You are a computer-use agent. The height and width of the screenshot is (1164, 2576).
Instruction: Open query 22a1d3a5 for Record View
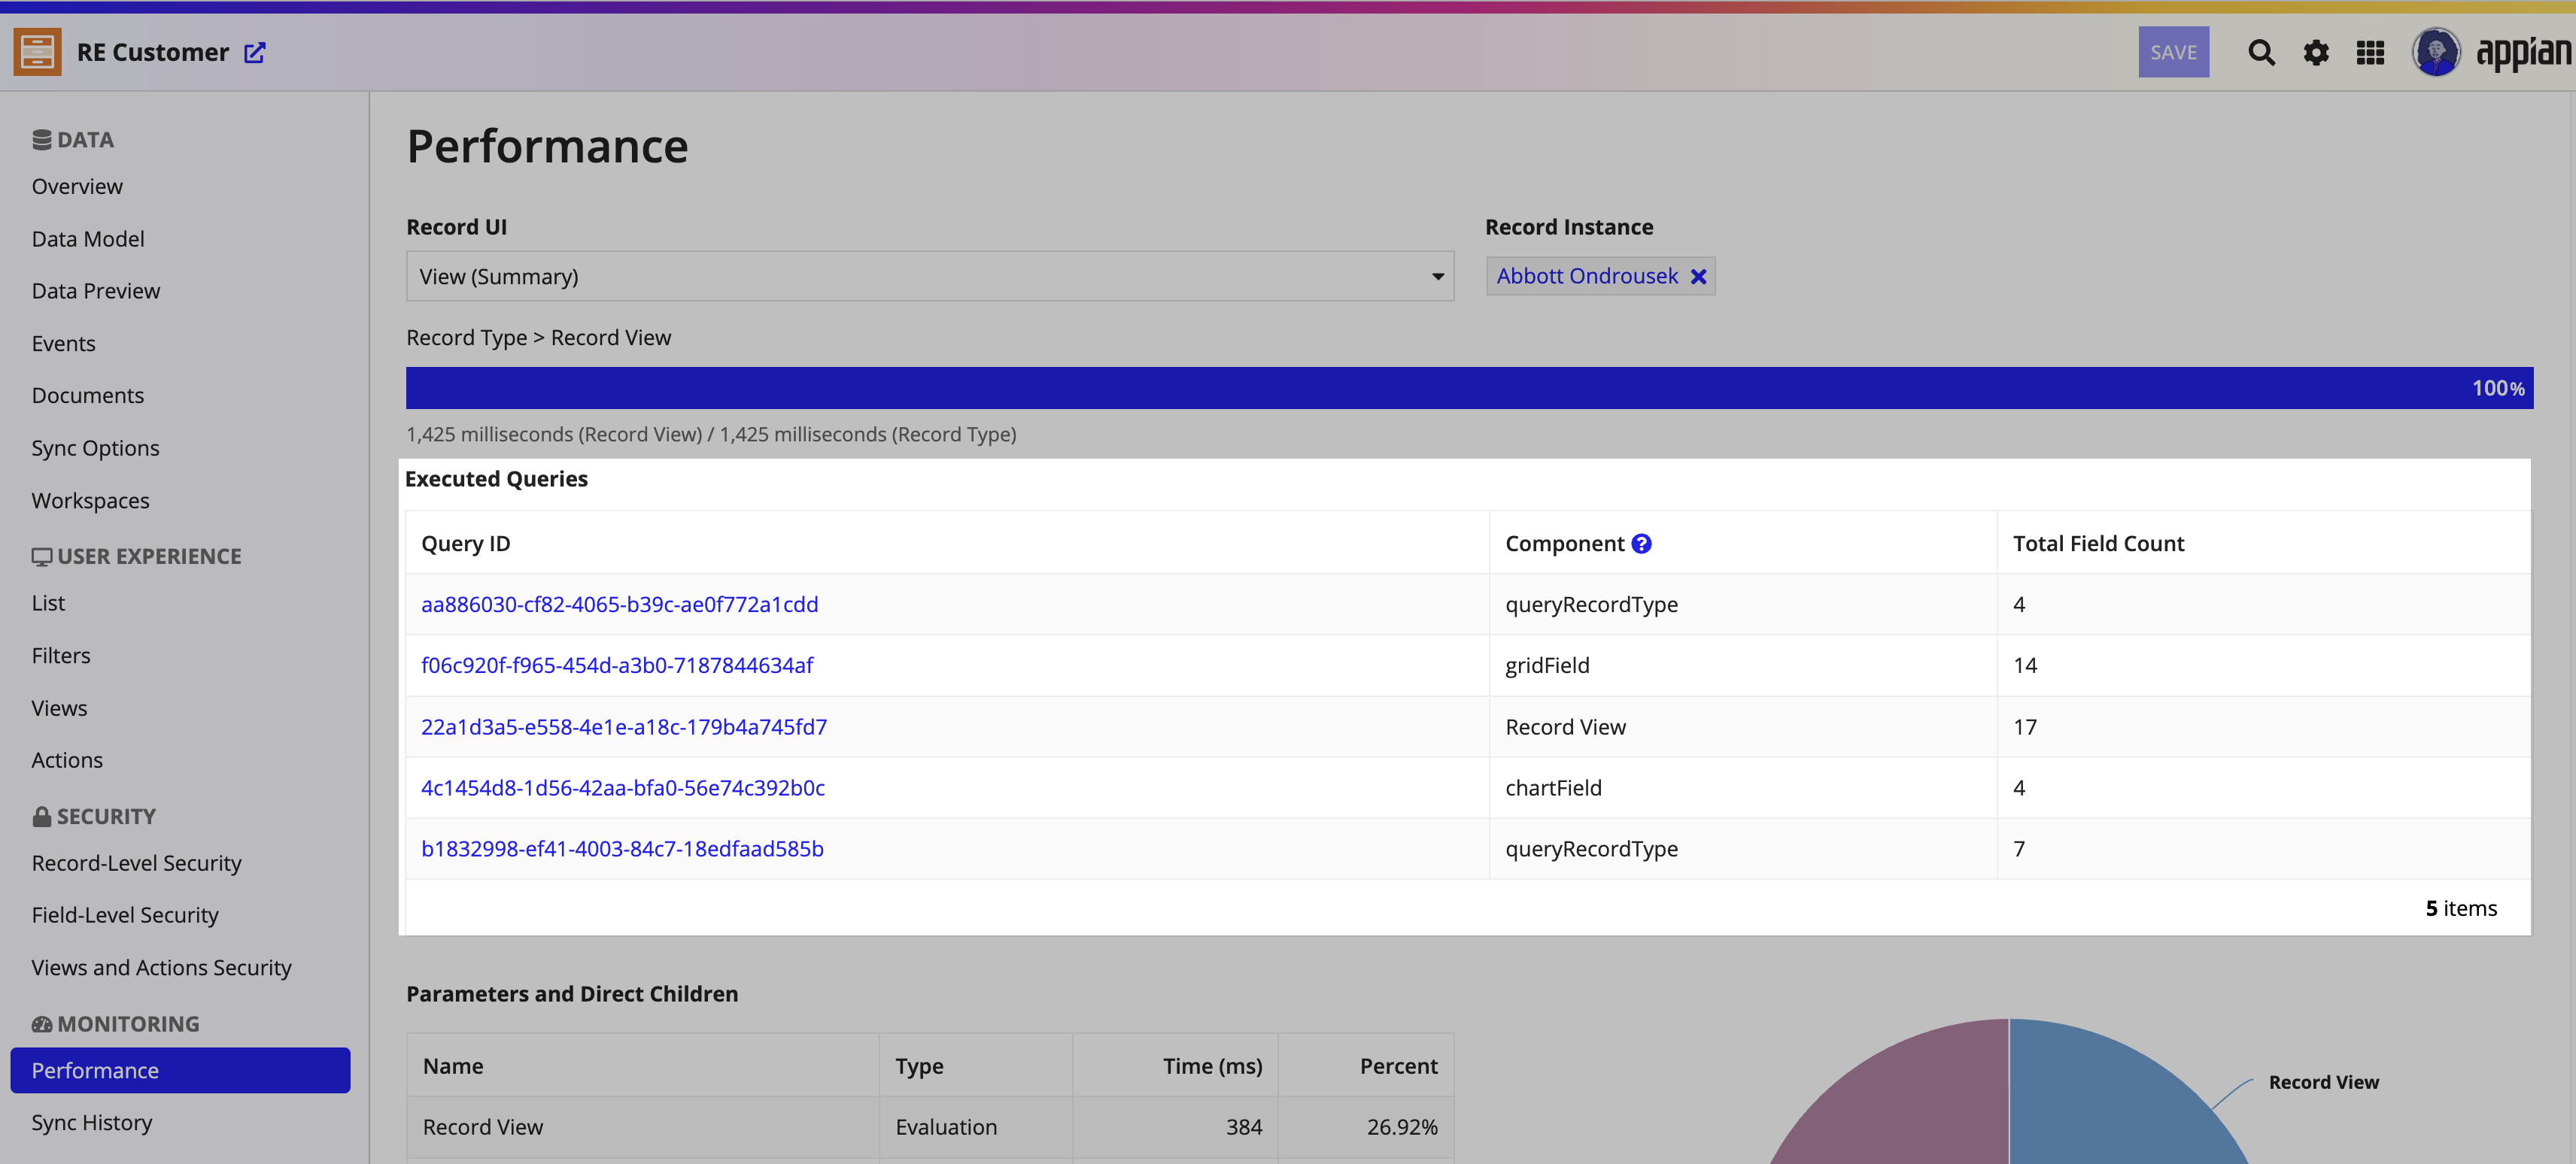pyautogui.click(x=624, y=727)
